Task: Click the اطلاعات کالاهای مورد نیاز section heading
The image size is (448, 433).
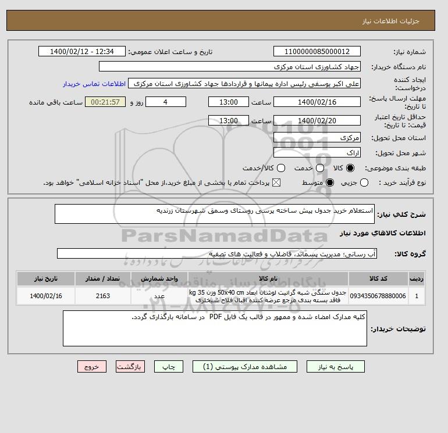Action: click(383, 233)
